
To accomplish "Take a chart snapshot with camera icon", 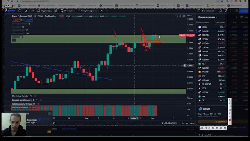I will point(236,11).
